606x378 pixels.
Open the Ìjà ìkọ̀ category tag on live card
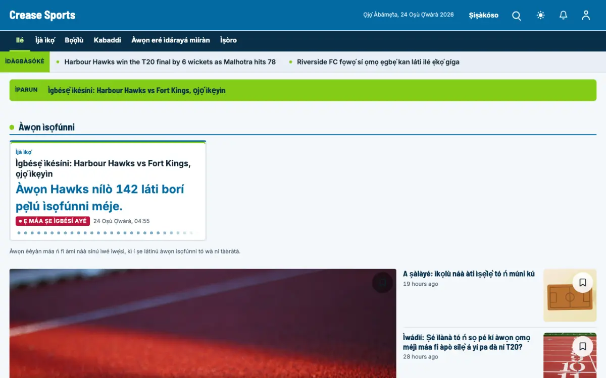(24, 152)
